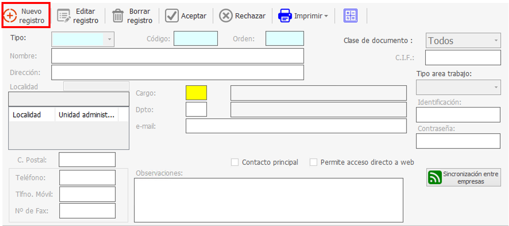Open Clase de documento Todos dropdown
Viewport: 509px width, 226px height.
(x=463, y=41)
